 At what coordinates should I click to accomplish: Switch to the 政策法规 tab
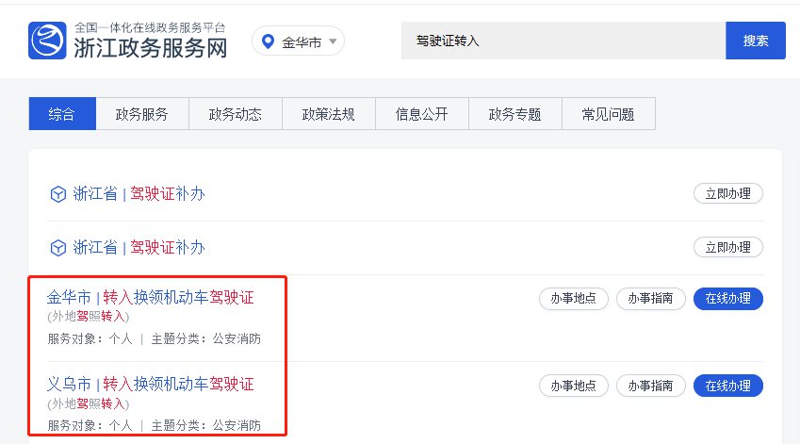click(x=329, y=114)
